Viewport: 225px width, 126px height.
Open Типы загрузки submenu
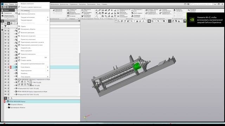point(34,77)
